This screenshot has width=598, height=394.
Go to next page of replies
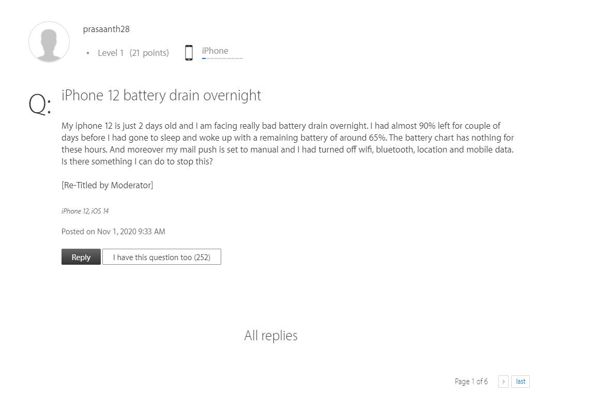click(x=503, y=382)
